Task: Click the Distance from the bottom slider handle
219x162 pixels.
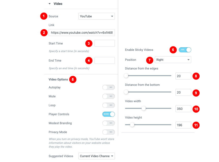Action: (x=126, y=92)
